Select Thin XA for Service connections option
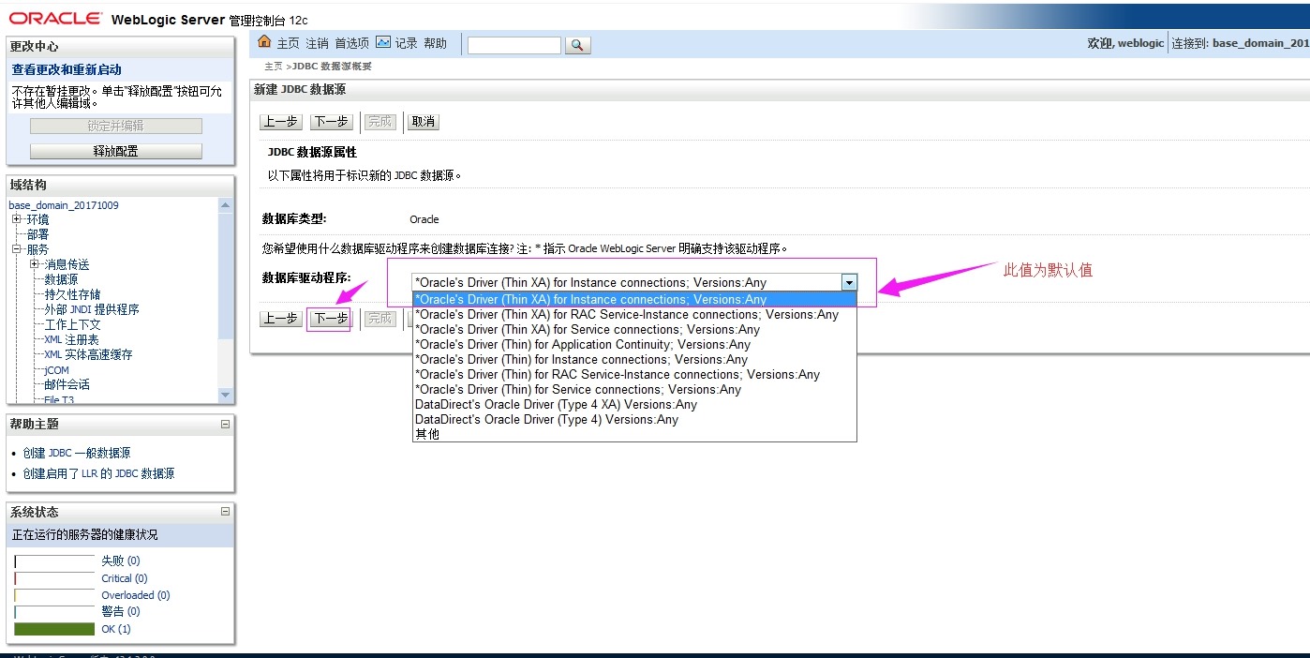 [x=634, y=329]
